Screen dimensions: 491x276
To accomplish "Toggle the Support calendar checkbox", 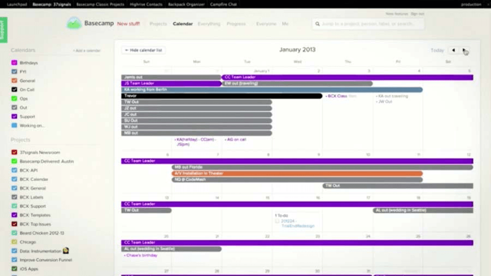I will pos(14,116).
